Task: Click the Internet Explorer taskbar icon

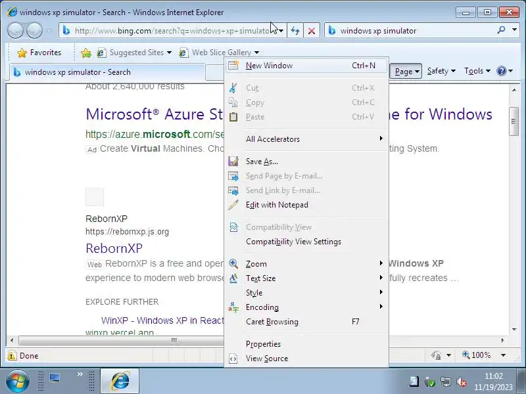Action: coord(120,381)
